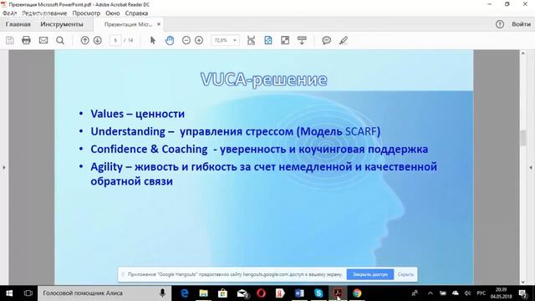Click the Войти sign-in button
This screenshot has width=535, height=301.
coord(521,24)
